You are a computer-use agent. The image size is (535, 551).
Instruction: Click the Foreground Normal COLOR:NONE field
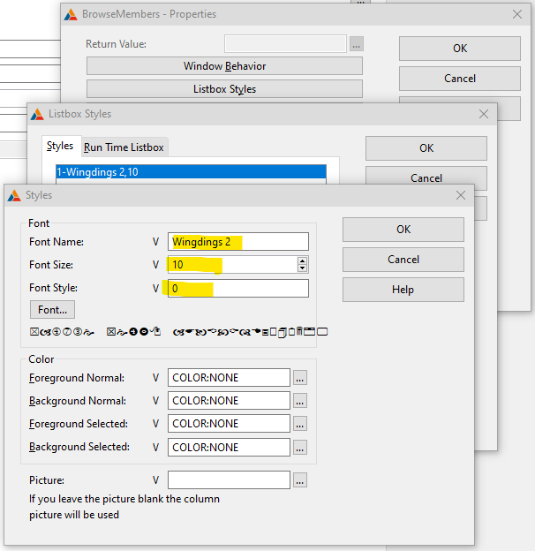pos(229,378)
